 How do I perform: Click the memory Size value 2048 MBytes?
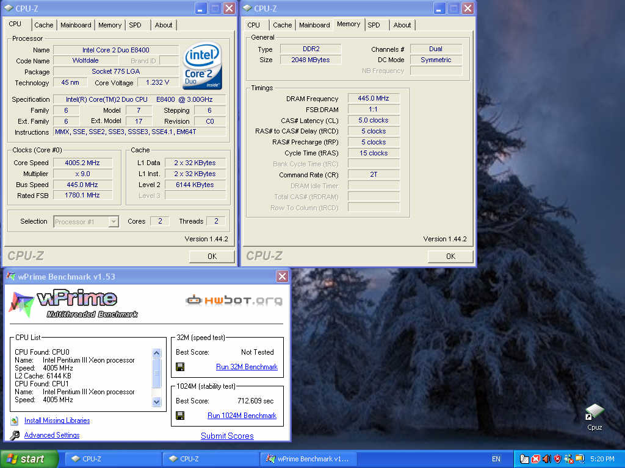click(311, 60)
